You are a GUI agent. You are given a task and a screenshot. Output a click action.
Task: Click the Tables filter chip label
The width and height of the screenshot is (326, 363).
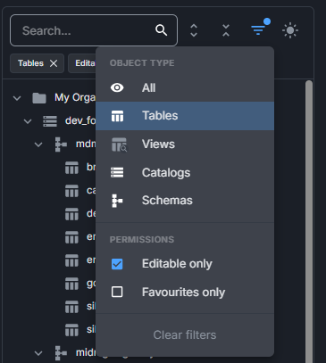pos(30,63)
